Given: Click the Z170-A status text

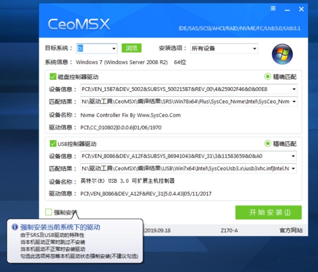Looking at the screenshot, I should tap(229, 230).
